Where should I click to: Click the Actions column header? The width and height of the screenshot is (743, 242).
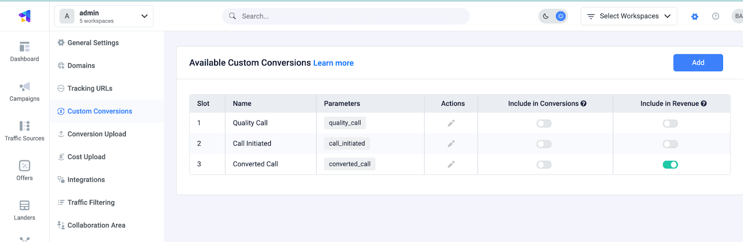click(451, 103)
